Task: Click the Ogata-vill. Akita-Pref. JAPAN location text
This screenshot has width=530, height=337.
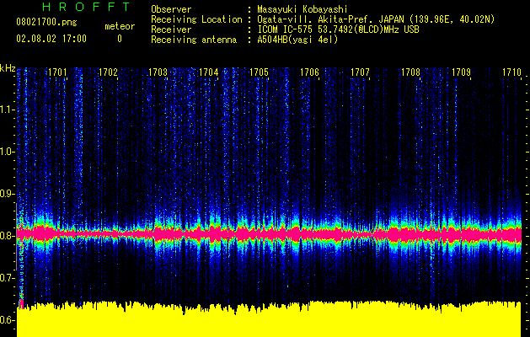Action: [x=376, y=19]
